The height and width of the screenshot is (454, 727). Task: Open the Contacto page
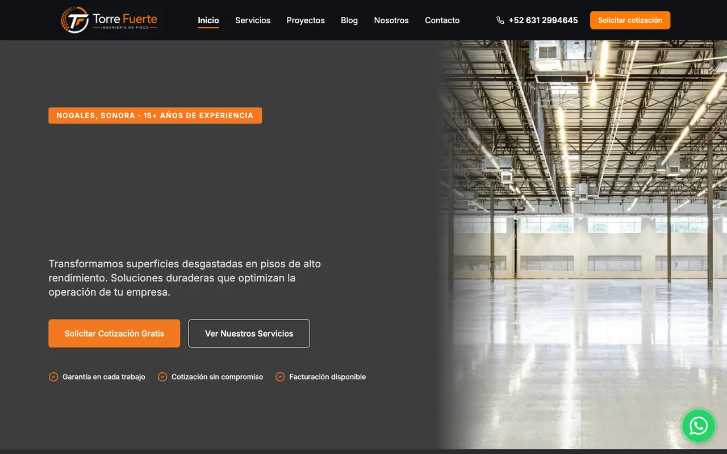442,20
